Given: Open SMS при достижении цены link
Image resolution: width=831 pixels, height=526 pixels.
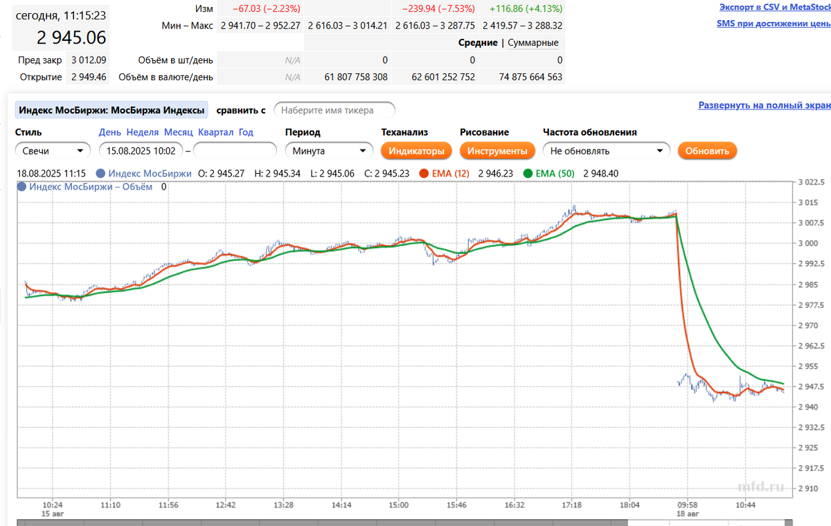Looking at the screenshot, I should pos(774,24).
